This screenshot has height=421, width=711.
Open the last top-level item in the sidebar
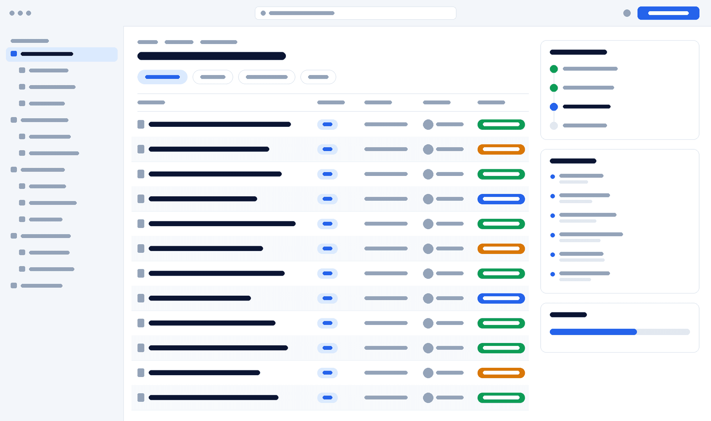tap(37, 285)
